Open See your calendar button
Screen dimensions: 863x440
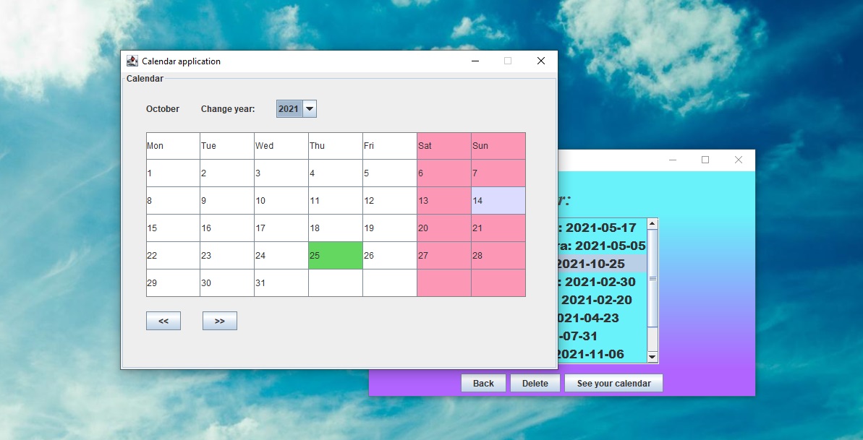click(613, 384)
